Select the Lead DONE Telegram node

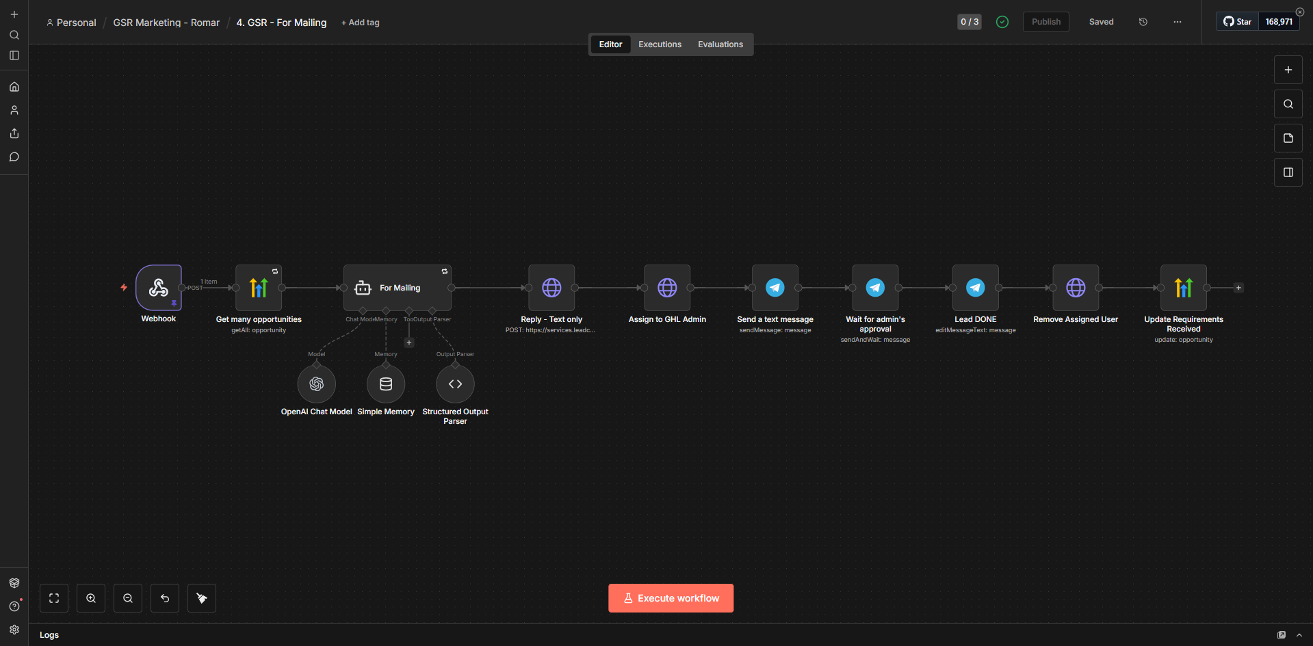[x=976, y=288]
